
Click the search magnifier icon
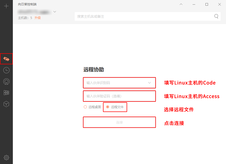(x=216, y=16)
